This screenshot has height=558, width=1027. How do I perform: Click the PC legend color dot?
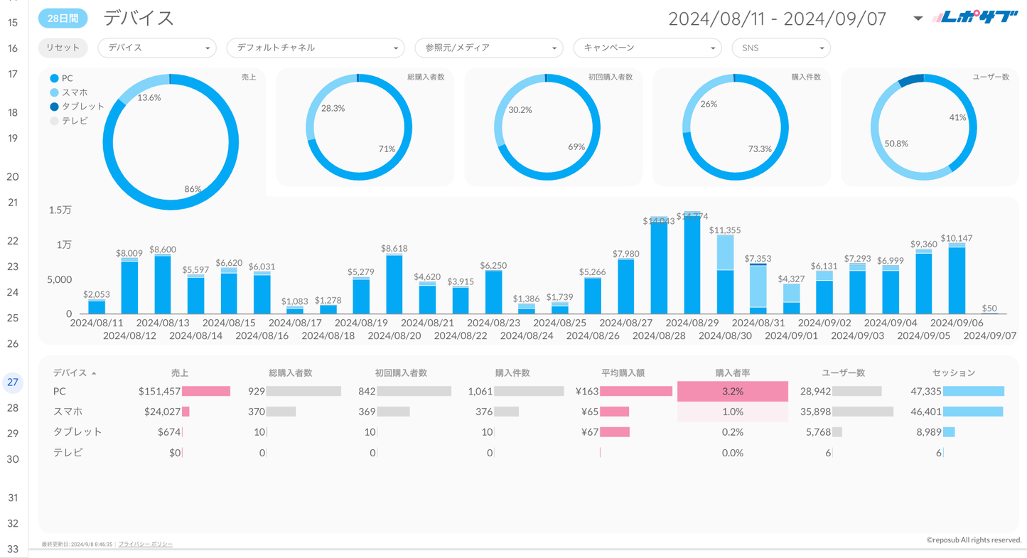pos(54,78)
